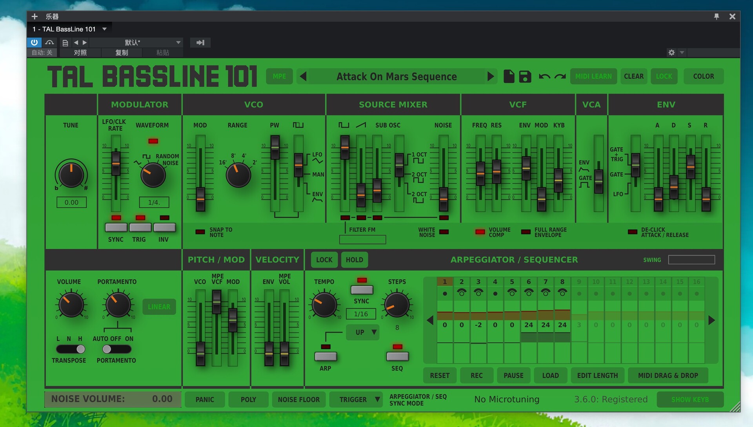Click the MPE button
Screen dimensions: 753x427
(279, 76)
